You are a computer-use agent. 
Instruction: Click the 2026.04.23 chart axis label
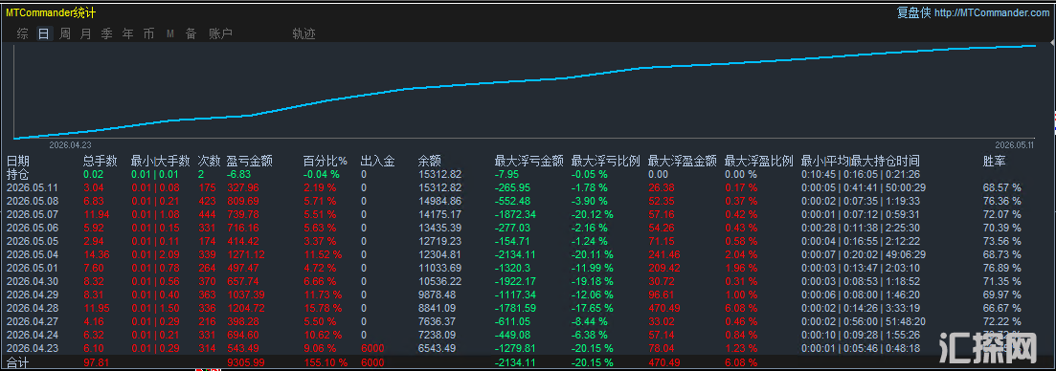(x=70, y=144)
